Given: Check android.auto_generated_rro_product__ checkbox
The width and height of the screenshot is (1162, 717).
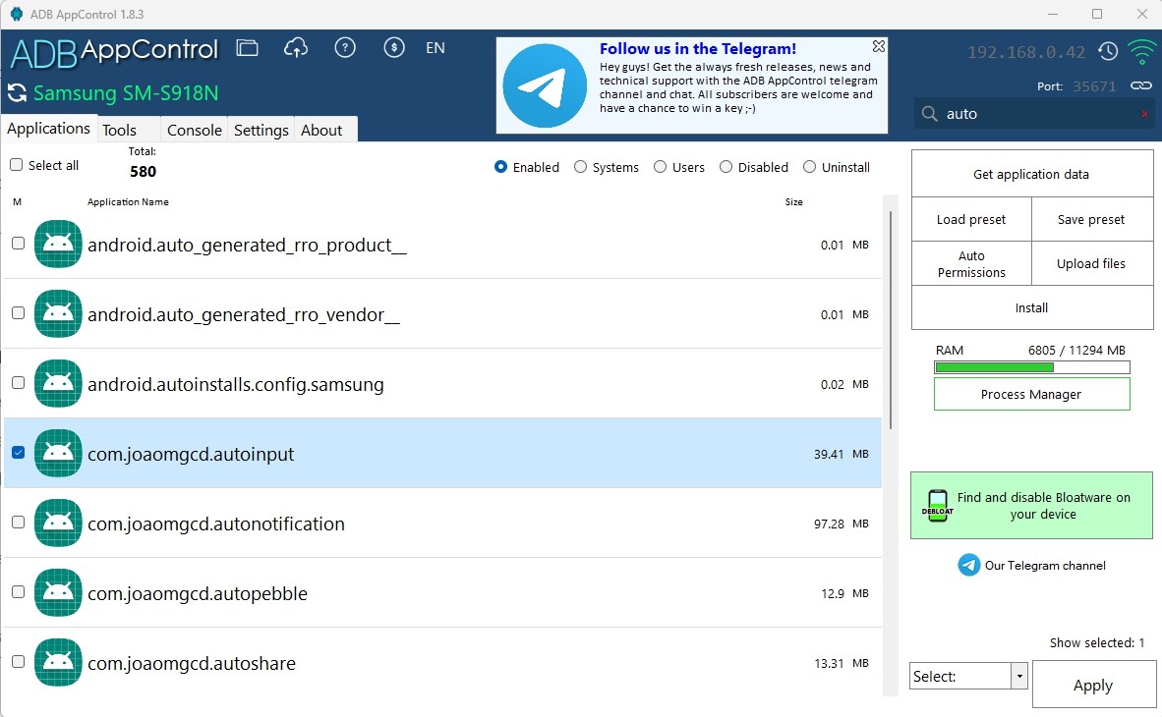Looking at the screenshot, I should pos(19,243).
